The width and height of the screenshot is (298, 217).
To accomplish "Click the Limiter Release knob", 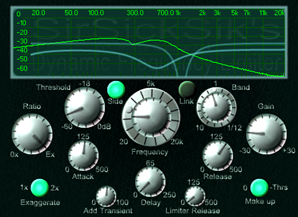I will (x=195, y=196).
